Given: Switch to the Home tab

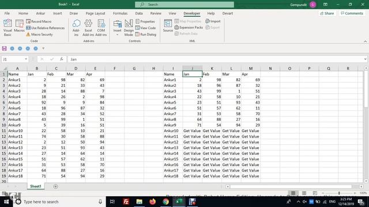Looking at the screenshot, I should tap(23, 13).
